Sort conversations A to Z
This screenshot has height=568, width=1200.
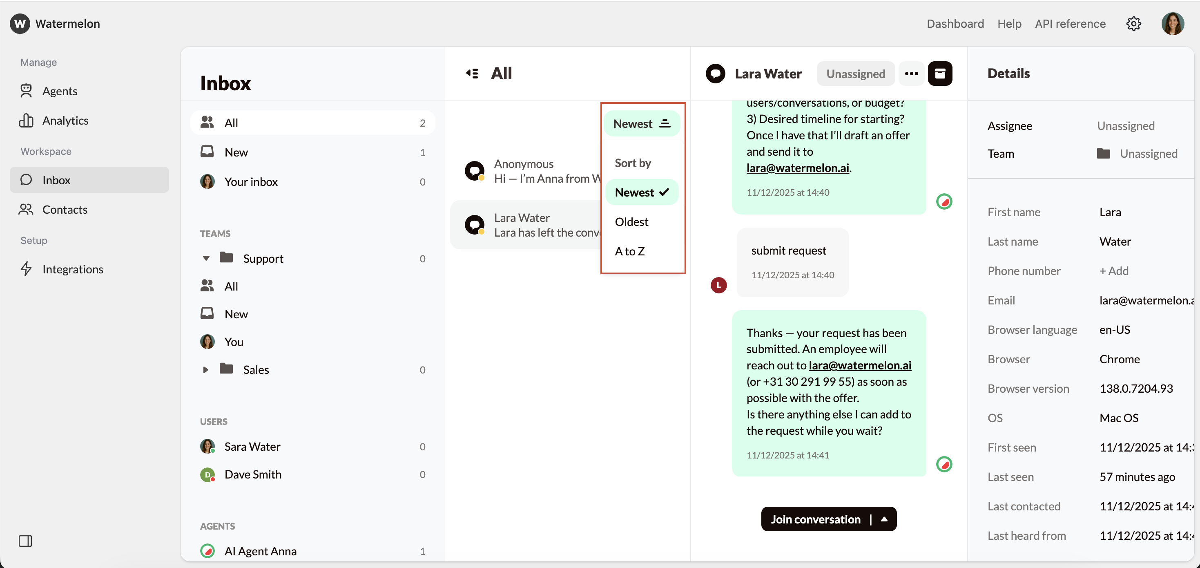click(630, 251)
